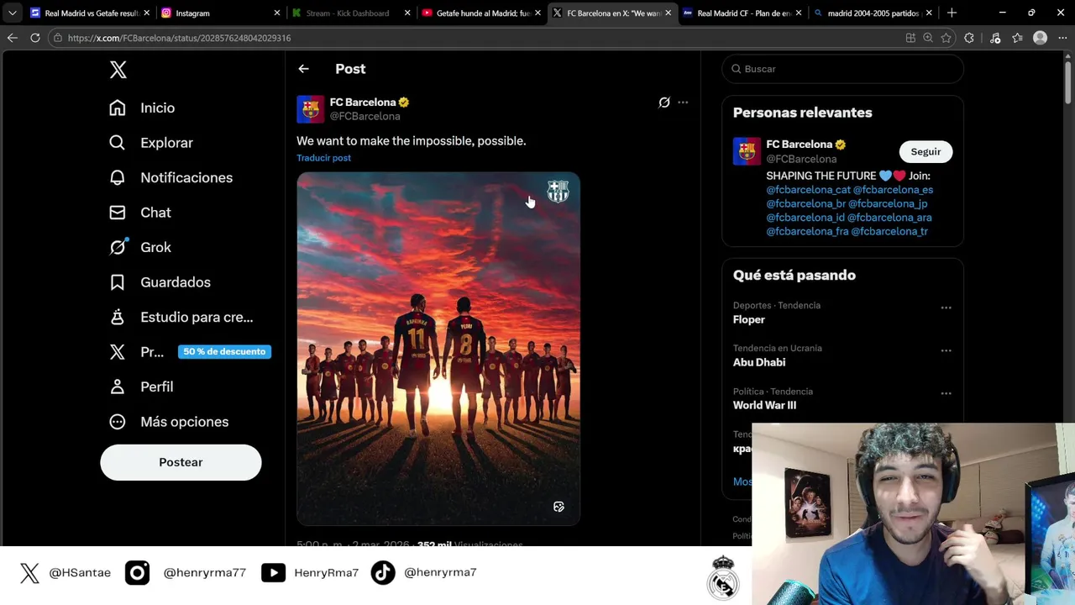
Task: Open the X logo home icon
Action: click(x=118, y=70)
